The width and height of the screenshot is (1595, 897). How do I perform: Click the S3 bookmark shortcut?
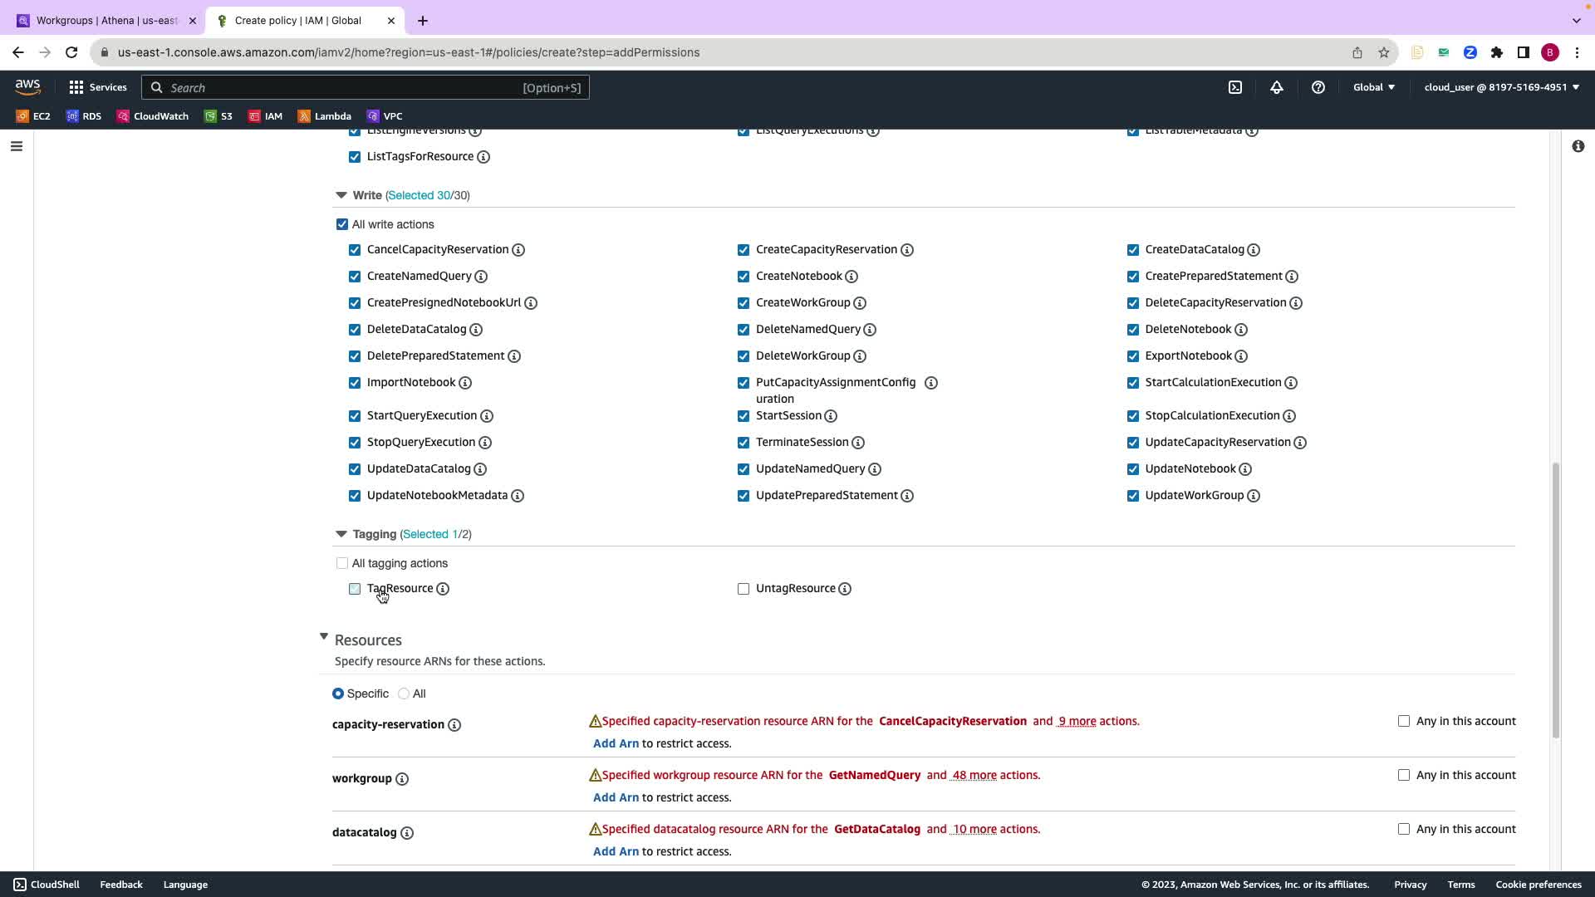[218, 116]
